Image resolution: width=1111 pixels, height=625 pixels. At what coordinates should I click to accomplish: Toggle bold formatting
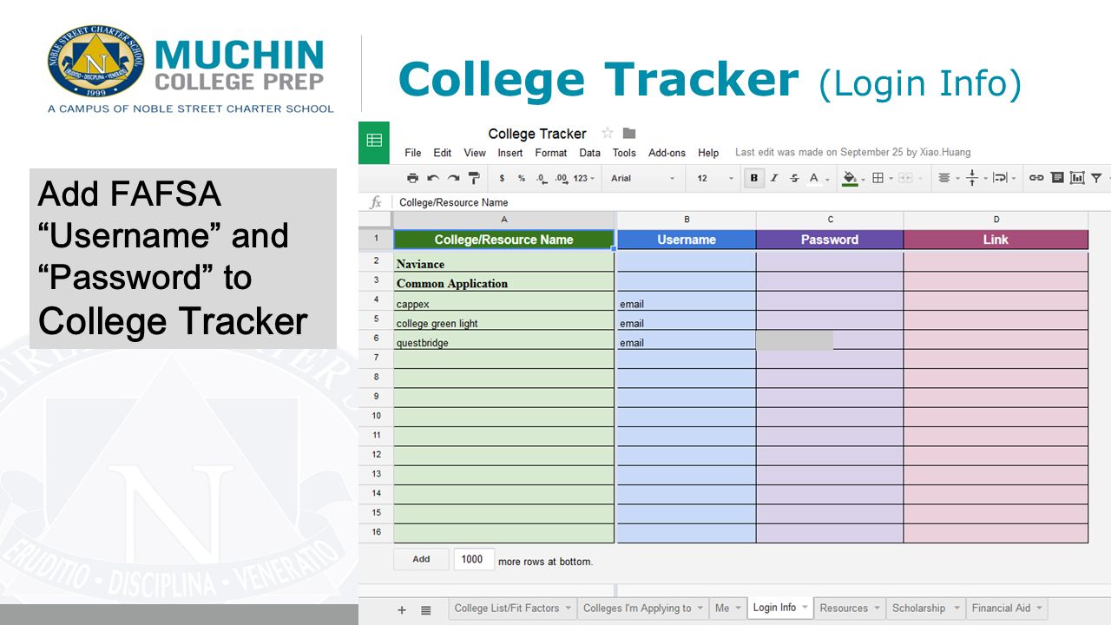[754, 178]
